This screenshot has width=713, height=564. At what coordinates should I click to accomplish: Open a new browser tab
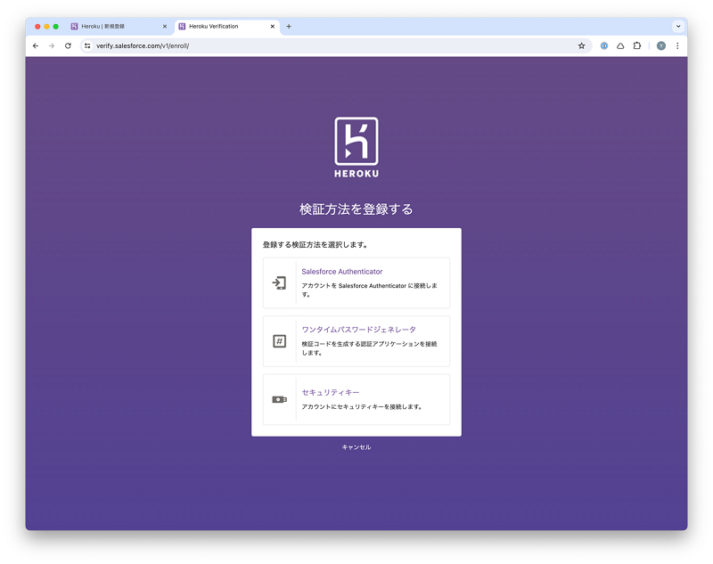[x=289, y=27]
